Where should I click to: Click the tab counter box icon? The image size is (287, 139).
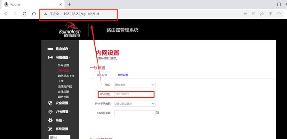[279, 5]
